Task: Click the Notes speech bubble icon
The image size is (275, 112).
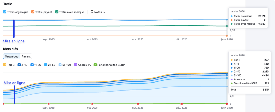Action: [92, 12]
